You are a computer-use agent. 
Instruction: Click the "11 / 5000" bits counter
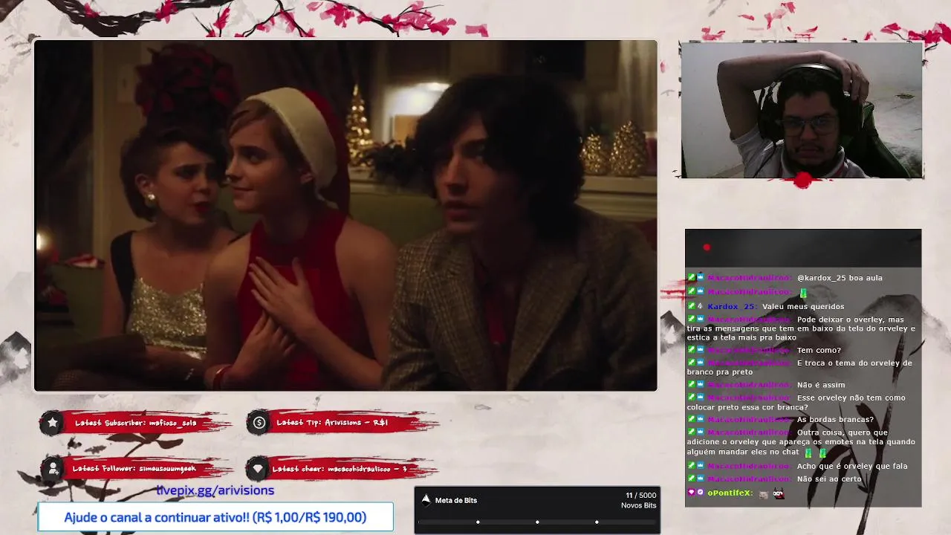coord(641,495)
